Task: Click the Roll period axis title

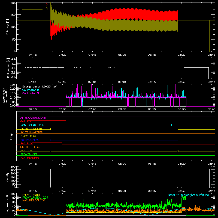Action: pyautogui.click(x=8, y=68)
